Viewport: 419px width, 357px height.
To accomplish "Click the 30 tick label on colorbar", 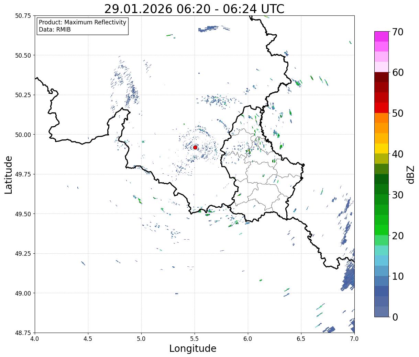I will 398,195.
